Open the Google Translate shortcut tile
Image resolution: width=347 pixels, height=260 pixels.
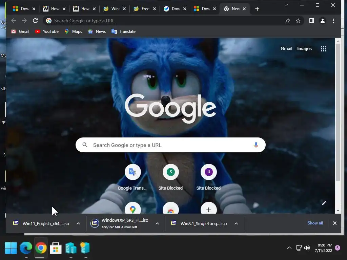132,172
